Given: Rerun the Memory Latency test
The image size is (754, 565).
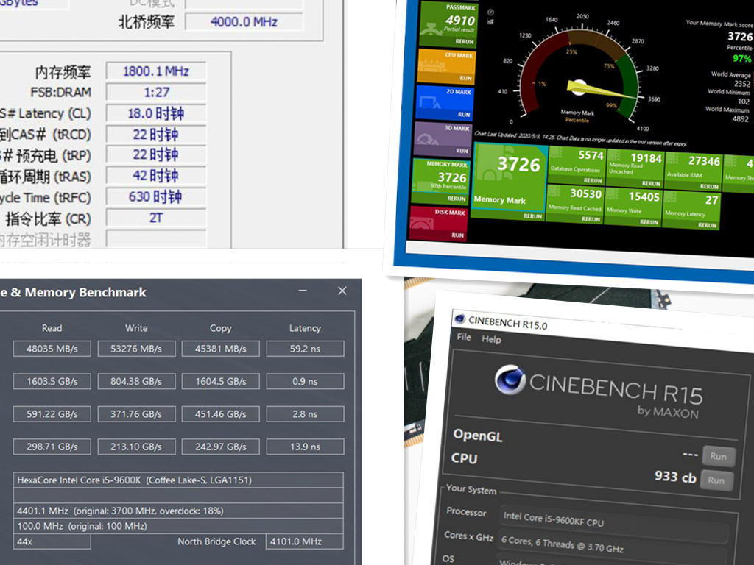Looking at the screenshot, I should [x=708, y=225].
